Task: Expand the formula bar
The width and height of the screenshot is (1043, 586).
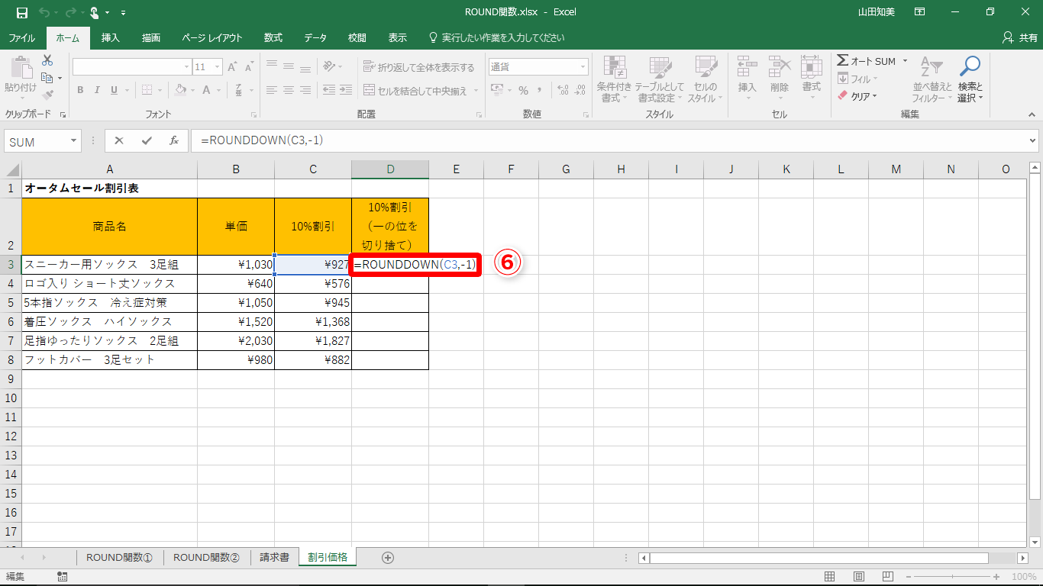Action: [1033, 141]
